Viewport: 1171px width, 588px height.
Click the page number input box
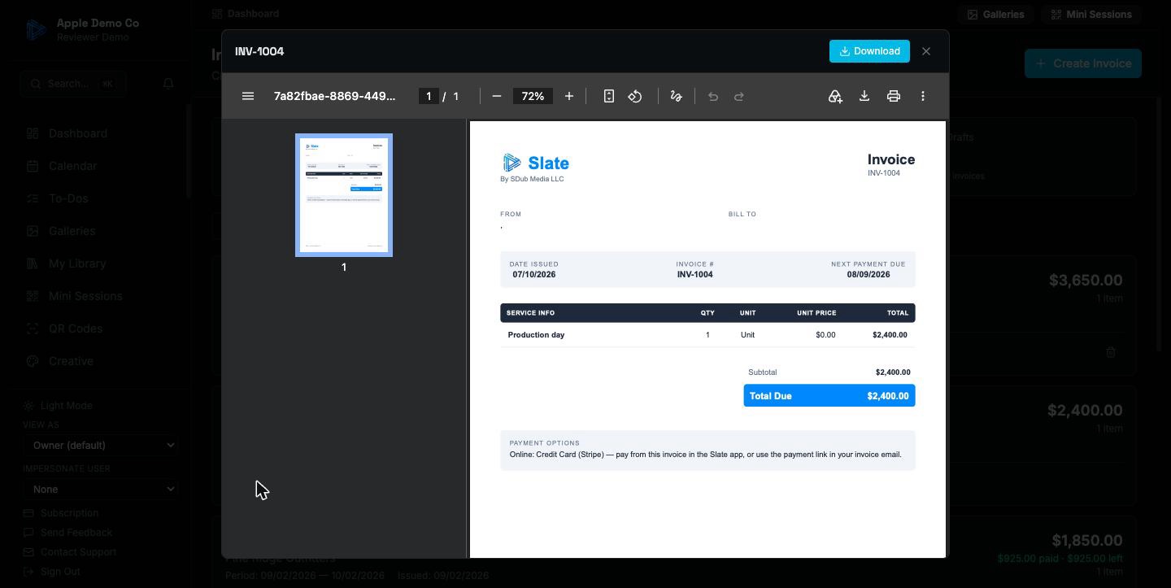(x=429, y=96)
